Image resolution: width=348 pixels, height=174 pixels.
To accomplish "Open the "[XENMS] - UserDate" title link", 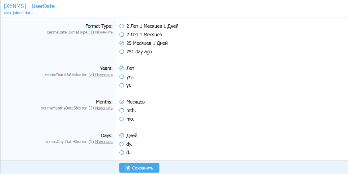I will [x=29, y=6].
